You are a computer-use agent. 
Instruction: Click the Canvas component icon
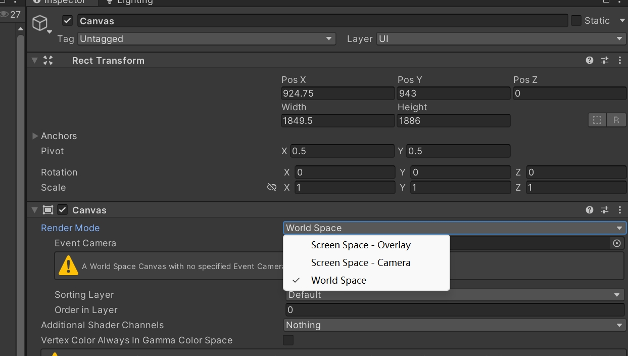coord(48,210)
